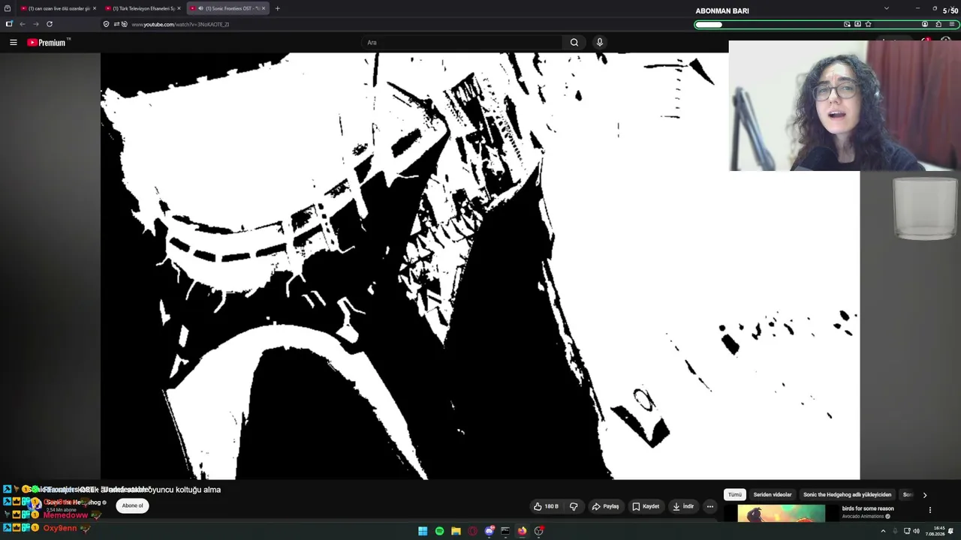This screenshot has width=961, height=540.
Task: Open Discord from the taskbar
Action: (490, 531)
